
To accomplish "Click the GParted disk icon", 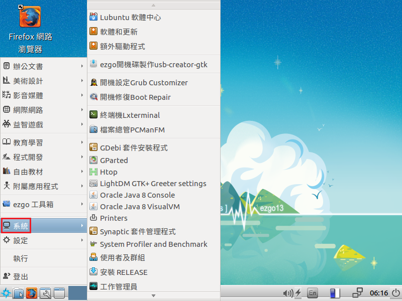I will click(93, 160).
